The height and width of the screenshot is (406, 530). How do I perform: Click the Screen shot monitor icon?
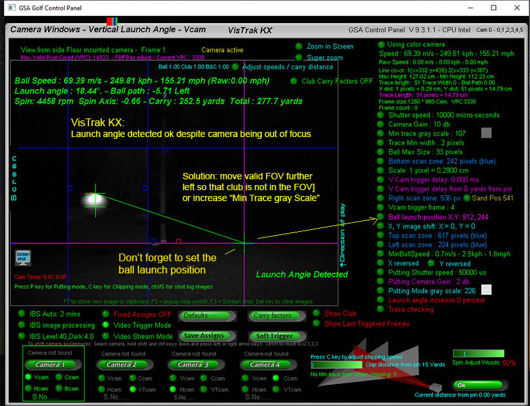coord(23,257)
